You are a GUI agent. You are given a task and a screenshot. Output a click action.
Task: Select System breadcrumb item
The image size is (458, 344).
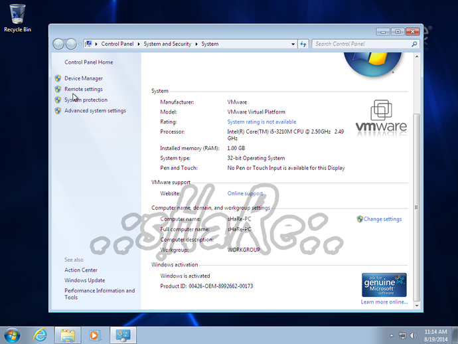210,44
